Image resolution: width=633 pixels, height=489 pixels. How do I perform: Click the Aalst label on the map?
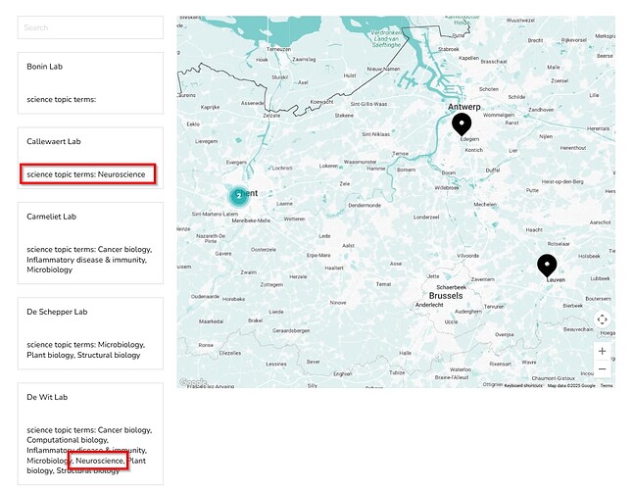point(348,246)
